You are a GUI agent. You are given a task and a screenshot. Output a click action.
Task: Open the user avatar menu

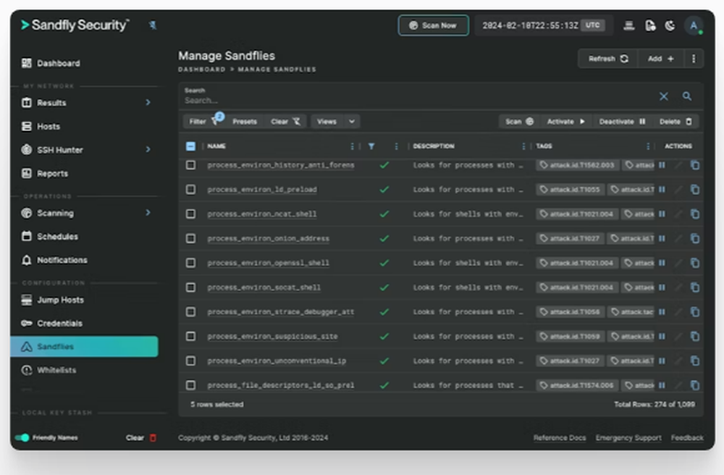(694, 25)
